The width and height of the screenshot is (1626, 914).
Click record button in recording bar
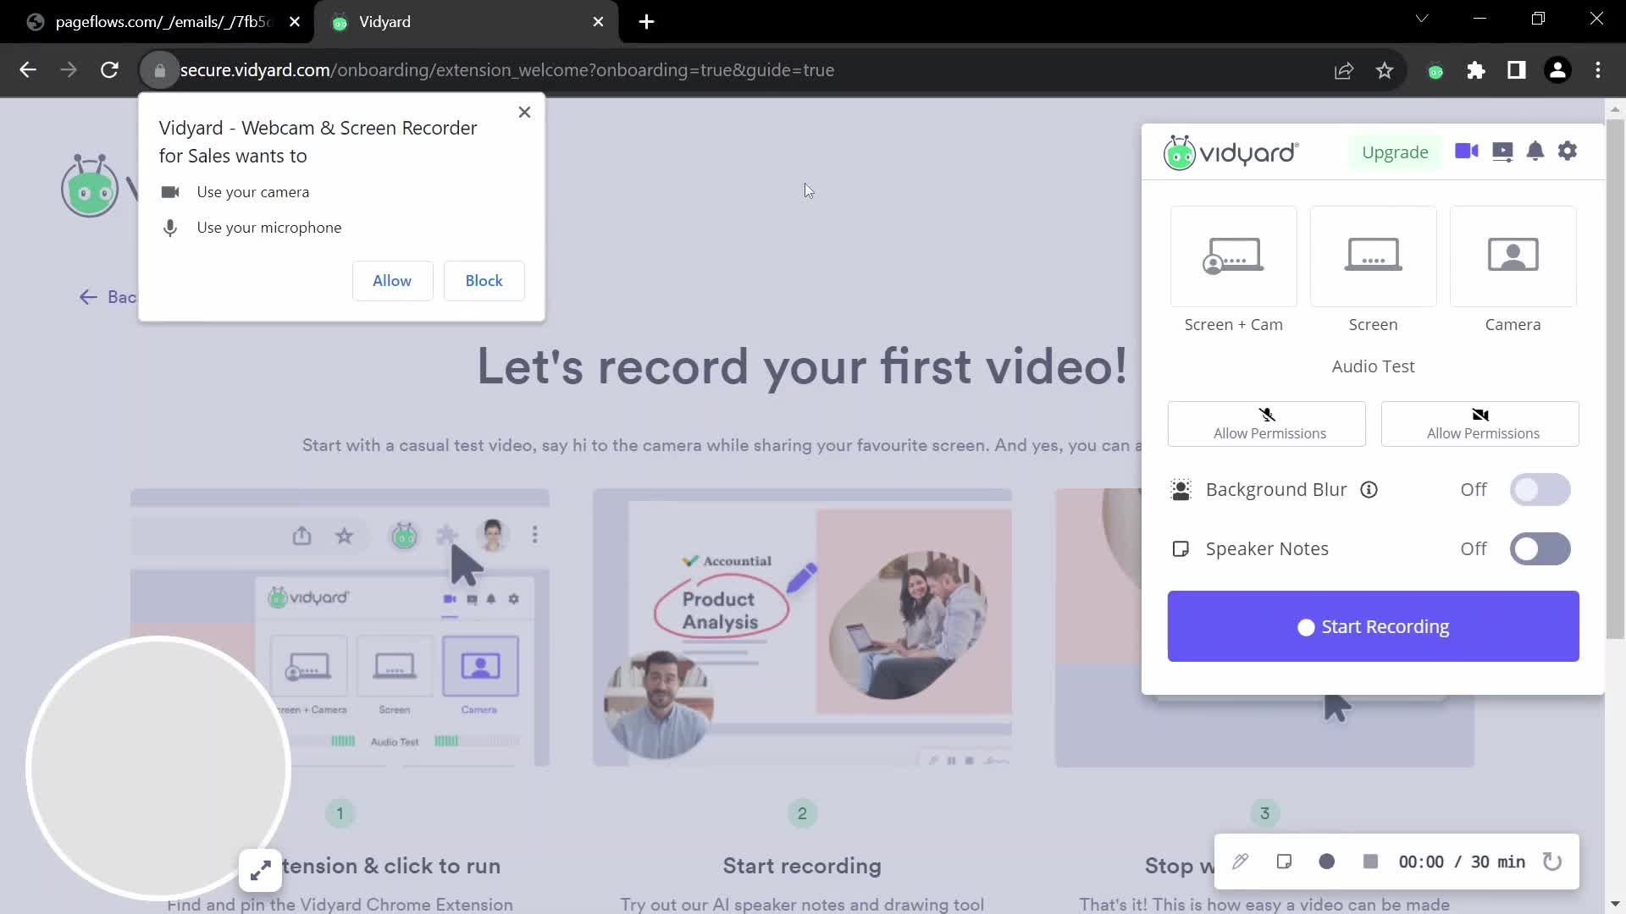coord(1327,862)
